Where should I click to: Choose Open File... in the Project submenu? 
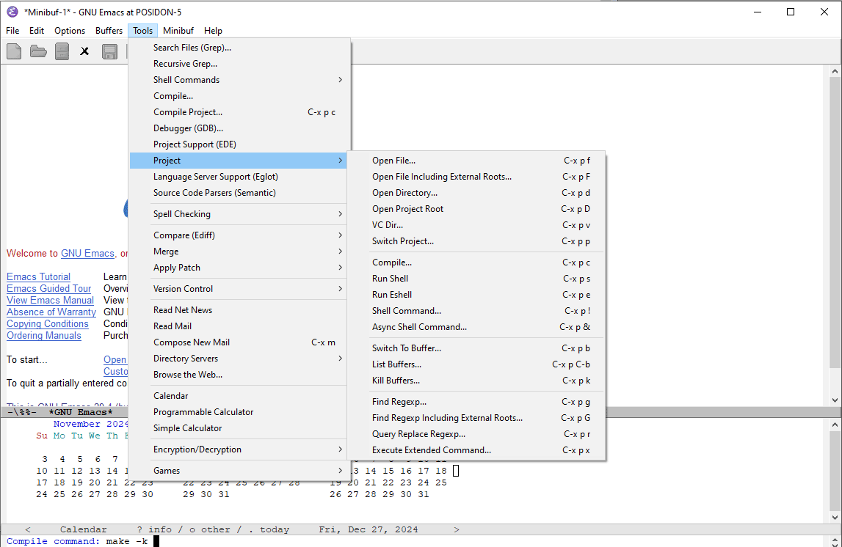476,161
